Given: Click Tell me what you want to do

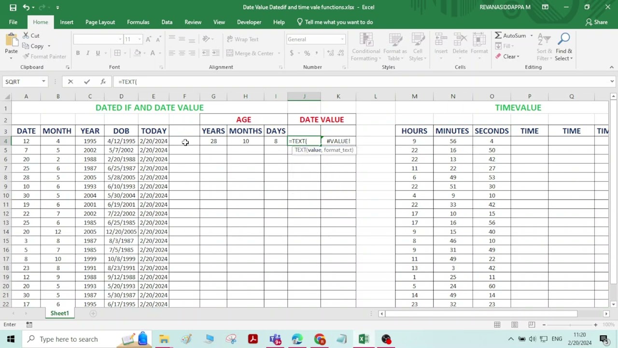Looking at the screenshot, I should pyautogui.click(x=335, y=22).
